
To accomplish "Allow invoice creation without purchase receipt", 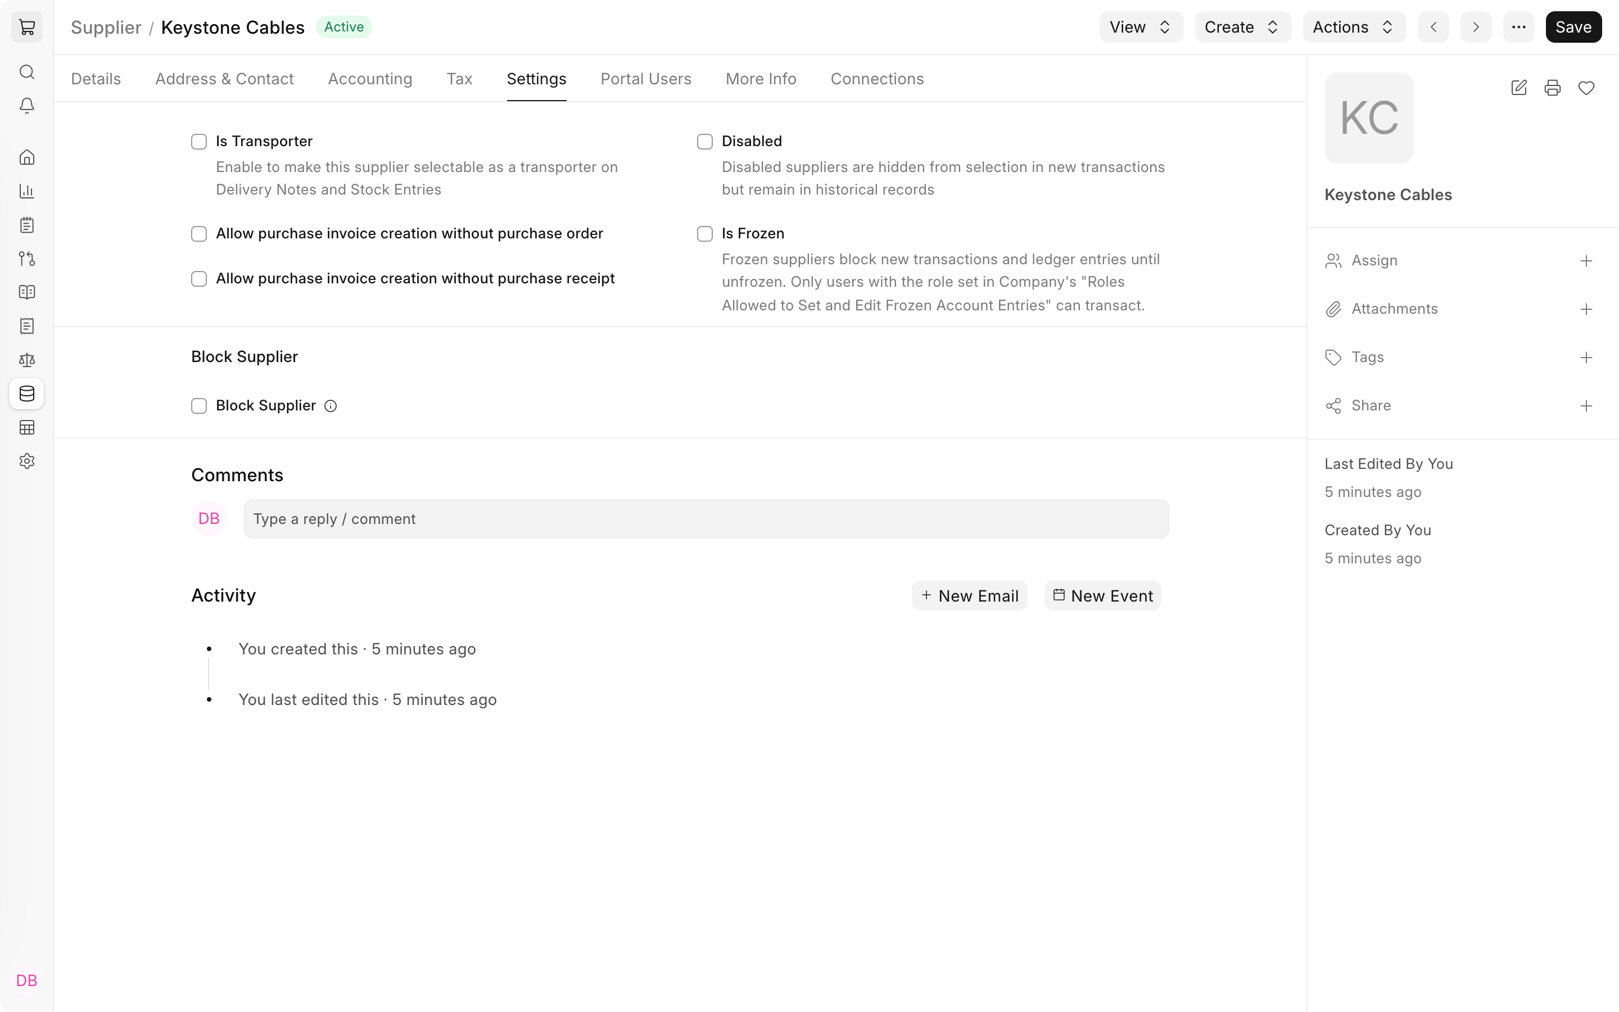I will pos(198,278).
